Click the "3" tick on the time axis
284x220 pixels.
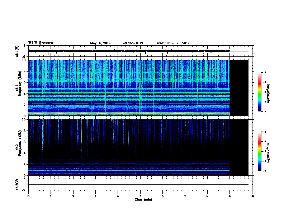tap(95, 196)
